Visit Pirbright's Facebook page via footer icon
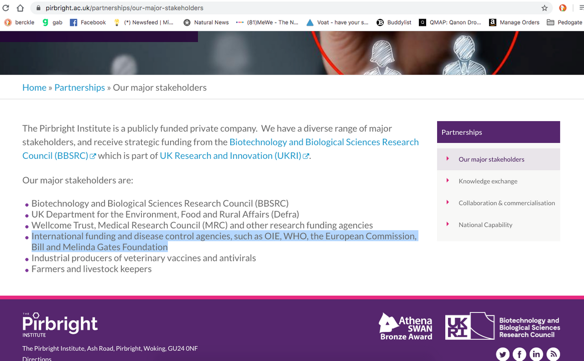Viewport: 584px width, 361px height. coord(519,354)
